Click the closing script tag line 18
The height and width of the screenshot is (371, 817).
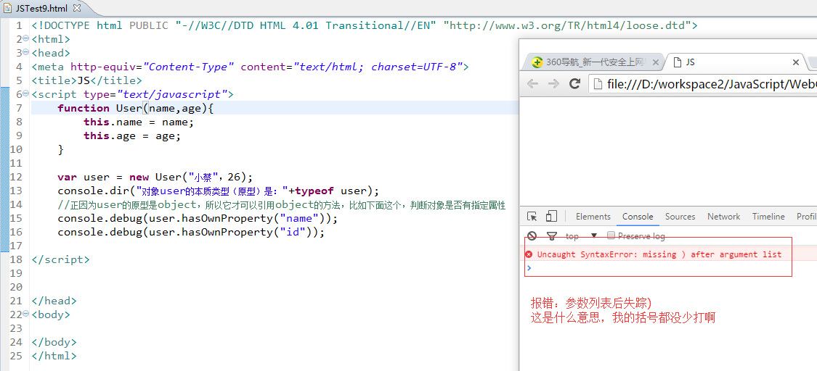click(60, 260)
